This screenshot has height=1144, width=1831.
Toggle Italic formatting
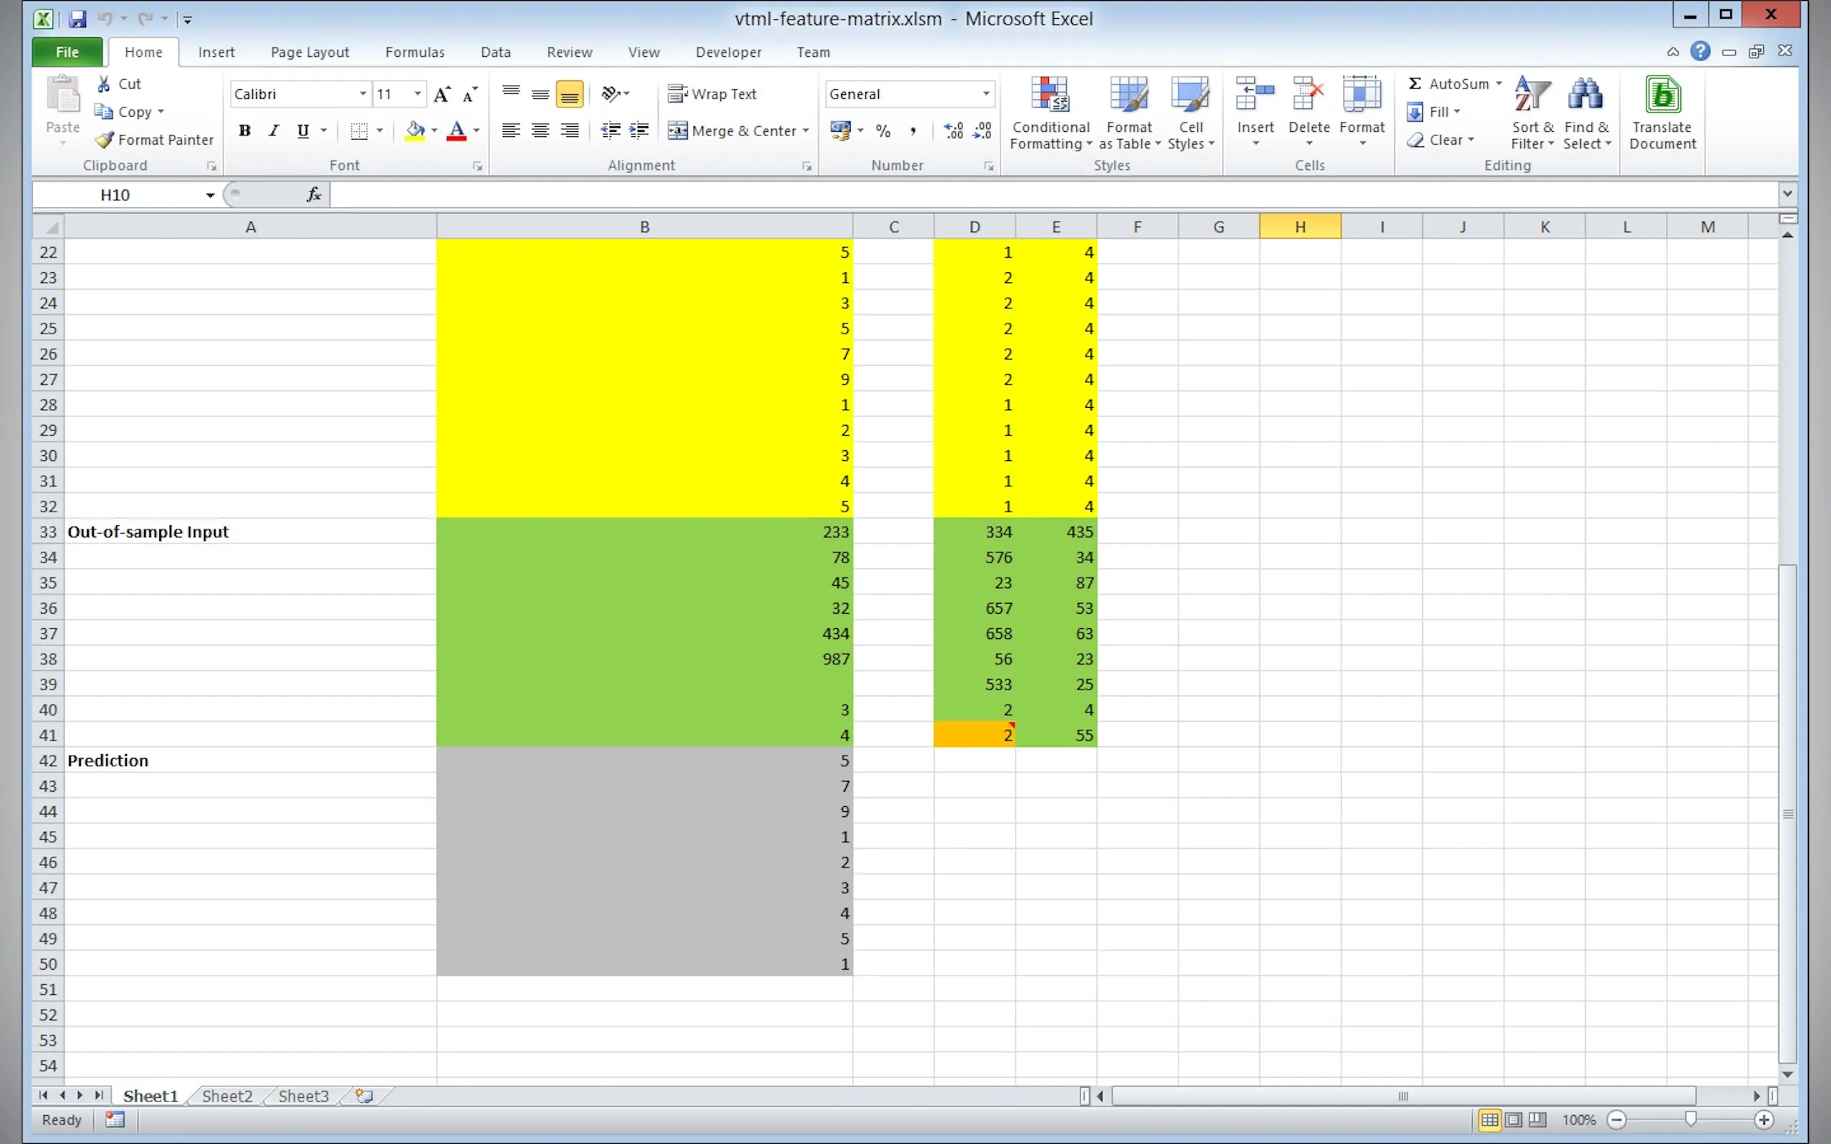point(274,131)
